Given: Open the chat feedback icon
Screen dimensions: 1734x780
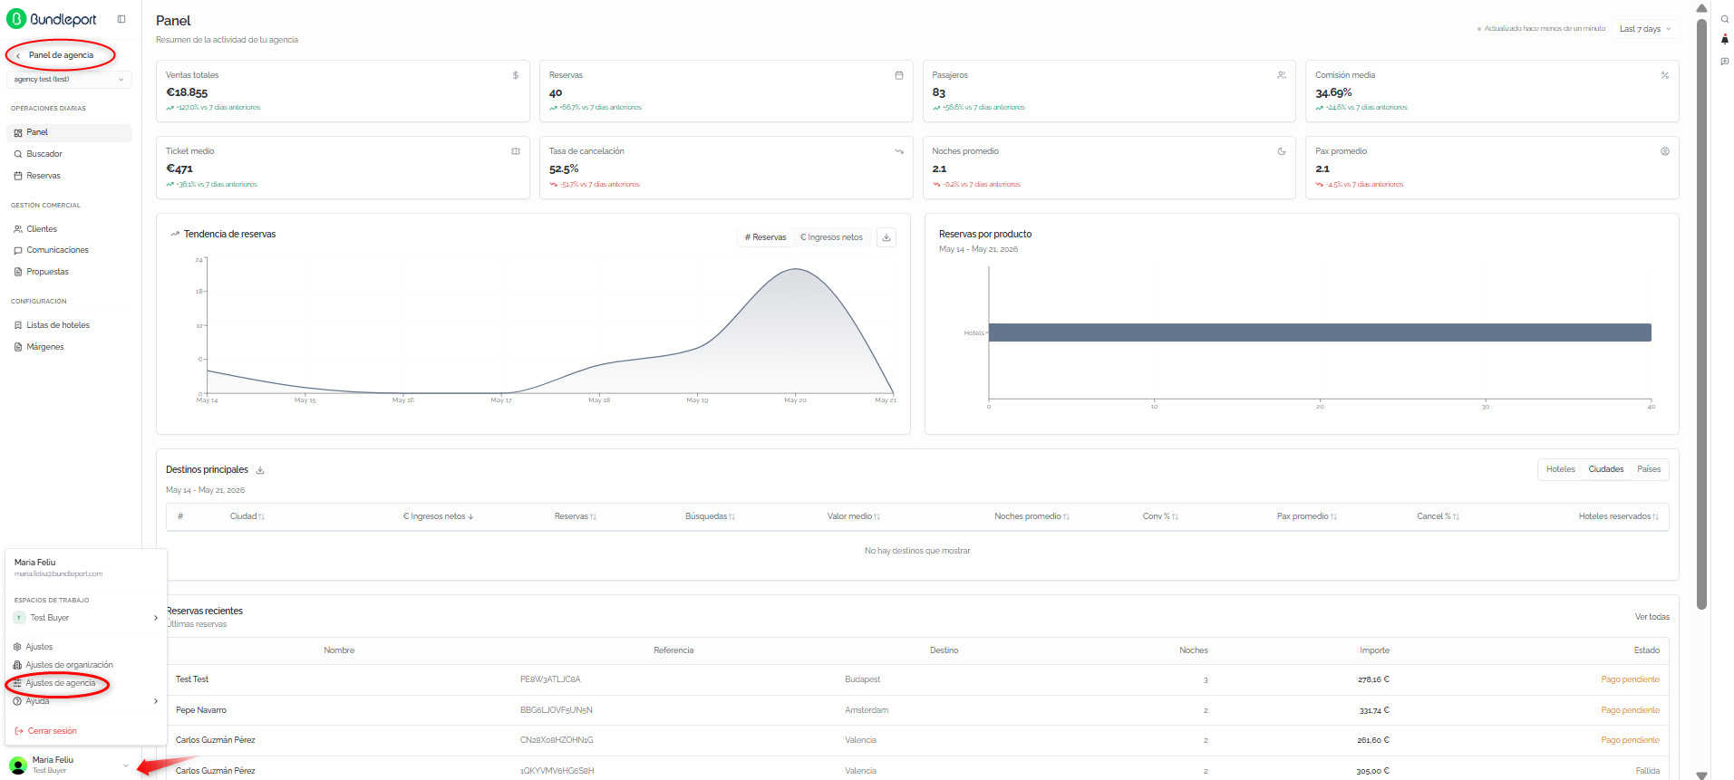Looking at the screenshot, I should (1724, 62).
